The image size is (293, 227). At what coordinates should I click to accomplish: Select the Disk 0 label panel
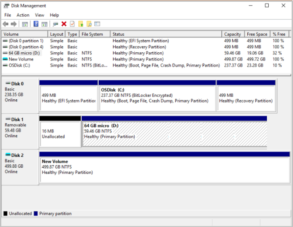[x=20, y=94]
